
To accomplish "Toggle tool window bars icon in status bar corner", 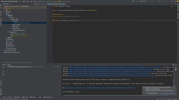I will 1,99.
